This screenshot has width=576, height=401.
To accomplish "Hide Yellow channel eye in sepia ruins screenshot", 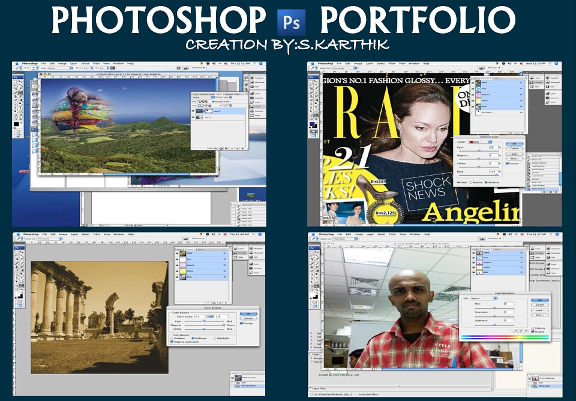I will (177, 271).
